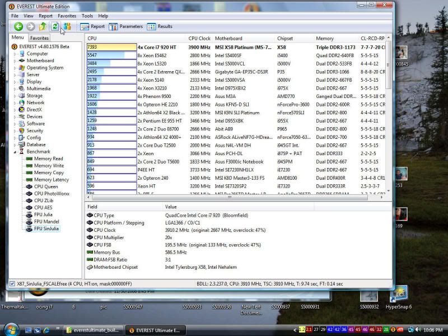Click the Windows Start orb
The height and width of the screenshot is (336, 448).
click(x=11, y=330)
